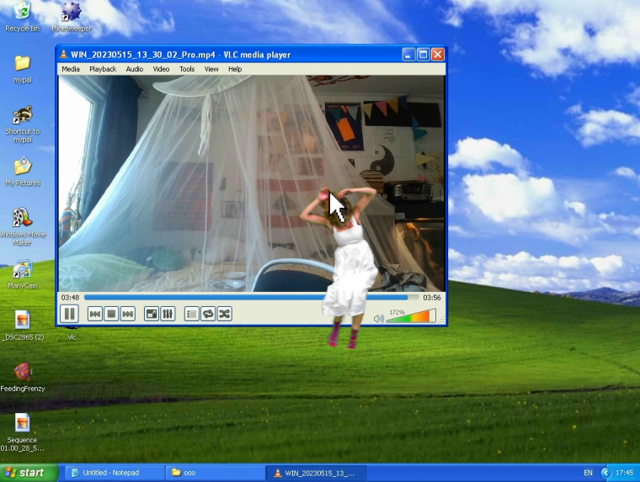This screenshot has width=640, height=482.
Task: Skip to next media in VLC
Action: coord(127,314)
